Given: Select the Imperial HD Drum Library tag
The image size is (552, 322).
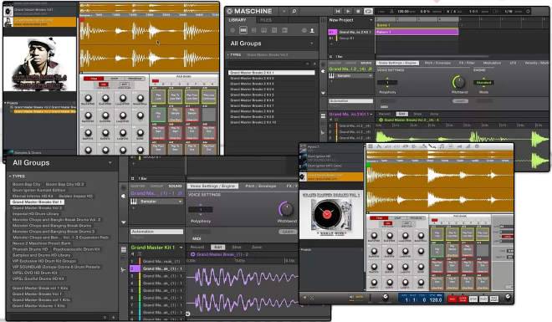Looking at the screenshot, I should pos(36,214).
